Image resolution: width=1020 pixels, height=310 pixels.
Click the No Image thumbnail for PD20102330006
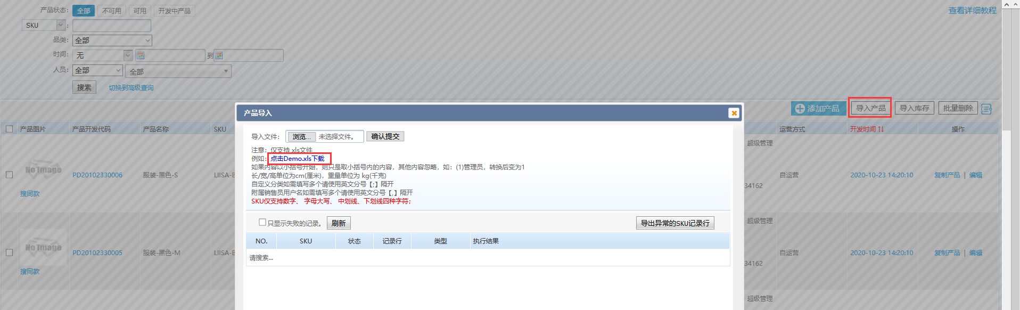click(43, 170)
